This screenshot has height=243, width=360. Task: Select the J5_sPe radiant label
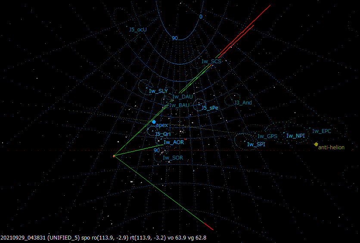tap(210, 108)
